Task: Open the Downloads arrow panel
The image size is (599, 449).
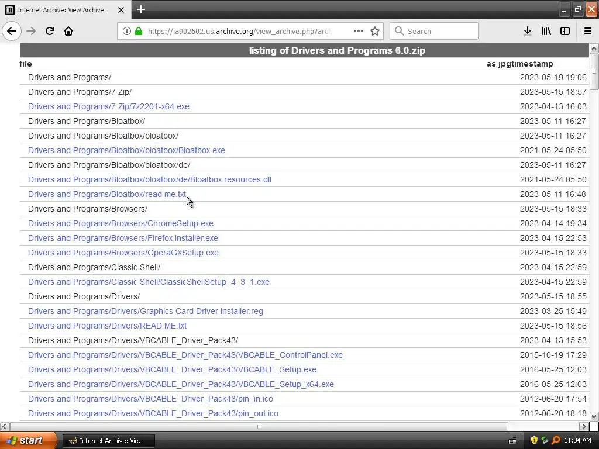Action: [528, 31]
